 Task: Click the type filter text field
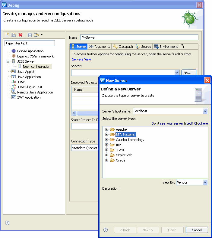coord(30,43)
